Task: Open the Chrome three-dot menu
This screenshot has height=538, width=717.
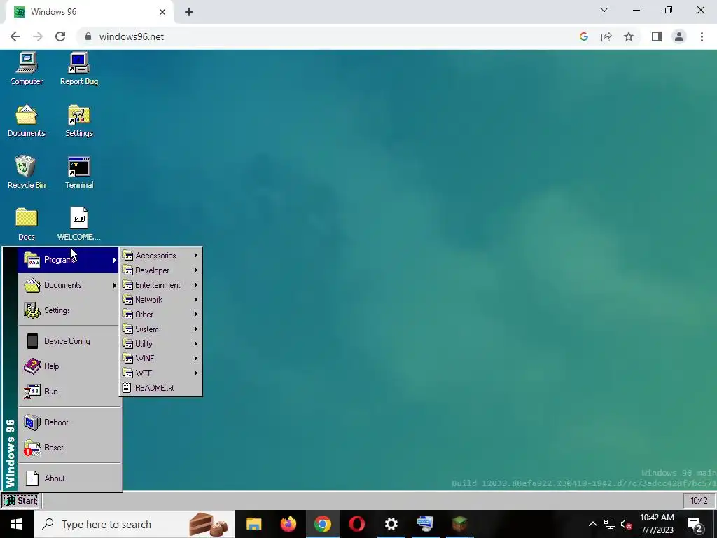Action: (702, 36)
